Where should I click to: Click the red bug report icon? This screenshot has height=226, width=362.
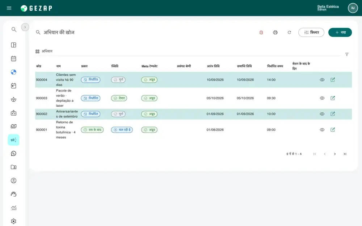point(261,33)
